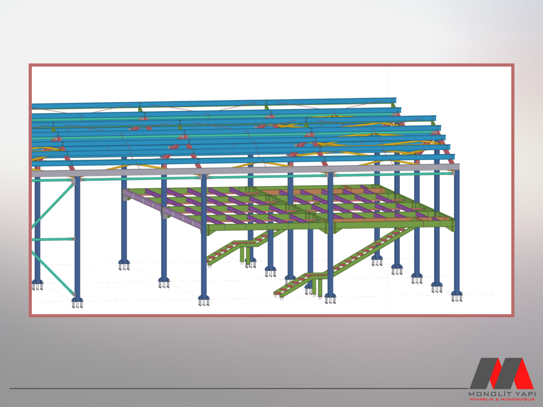Click the front-left column anchor base plate
543x407 pixels.
77,301
